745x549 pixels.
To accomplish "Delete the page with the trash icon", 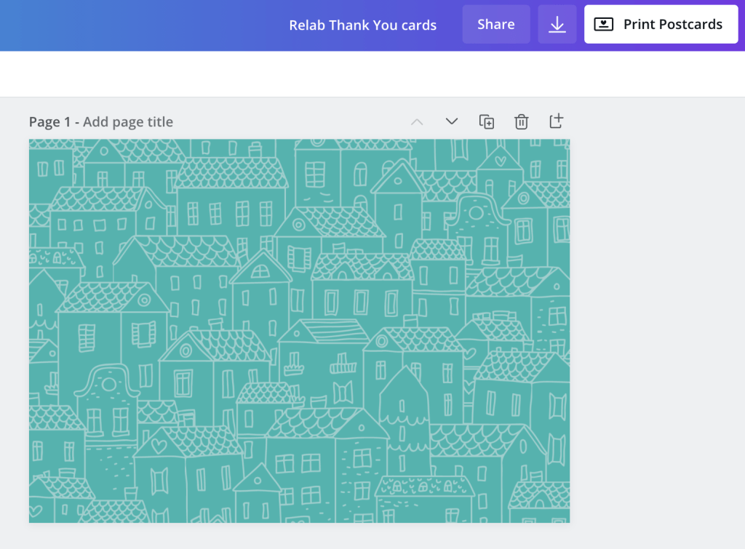I will coord(522,121).
